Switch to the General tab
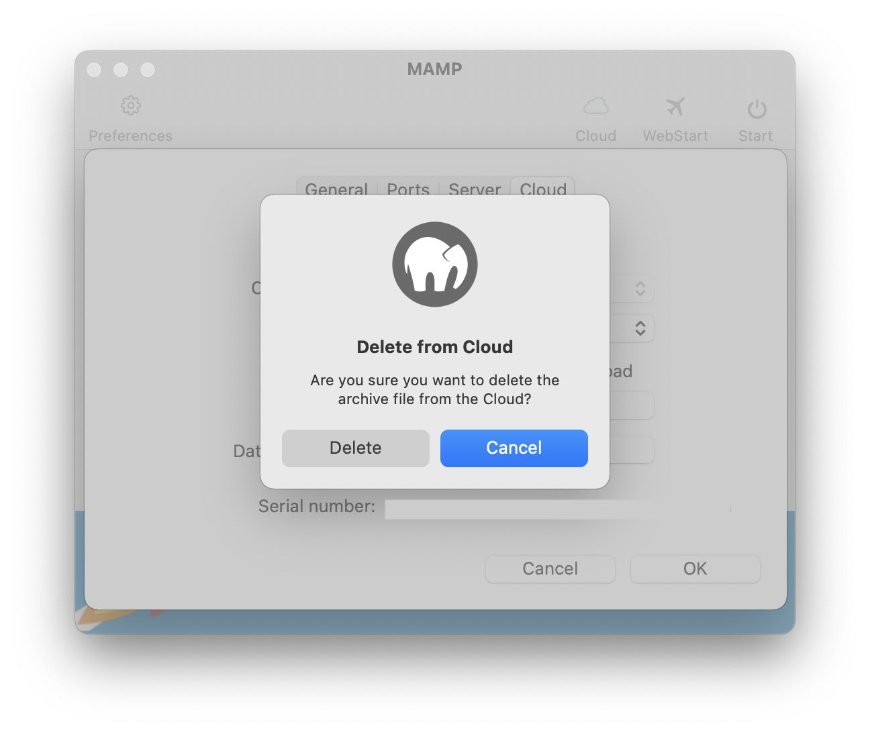 tap(336, 190)
